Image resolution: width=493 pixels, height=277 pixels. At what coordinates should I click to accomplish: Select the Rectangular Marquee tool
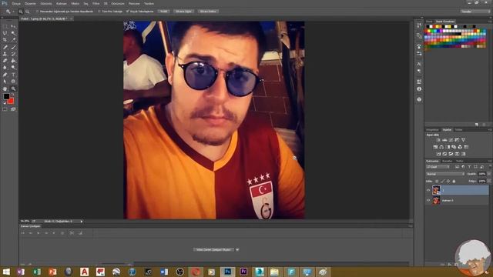pyautogui.click(x=5, y=26)
